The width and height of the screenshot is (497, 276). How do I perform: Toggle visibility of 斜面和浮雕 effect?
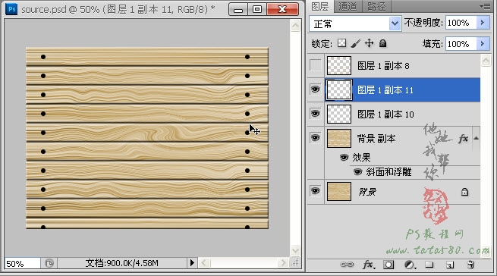click(358, 172)
